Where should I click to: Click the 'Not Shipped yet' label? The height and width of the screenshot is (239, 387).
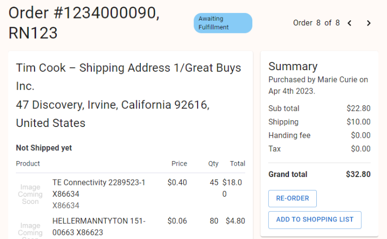(x=44, y=148)
